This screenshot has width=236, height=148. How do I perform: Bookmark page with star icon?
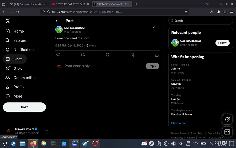pyautogui.click(x=186, y=12)
